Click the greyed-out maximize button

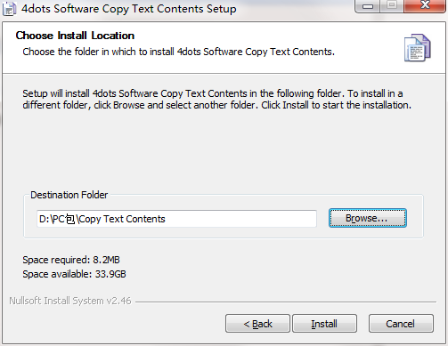click(x=392, y=6)
